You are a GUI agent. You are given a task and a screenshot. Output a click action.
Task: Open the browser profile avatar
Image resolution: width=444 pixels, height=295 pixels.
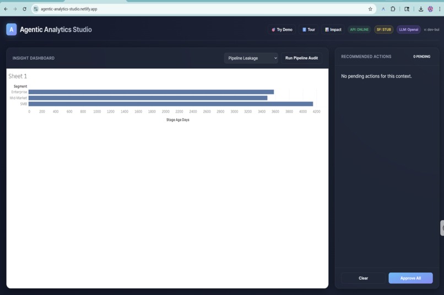430,9
